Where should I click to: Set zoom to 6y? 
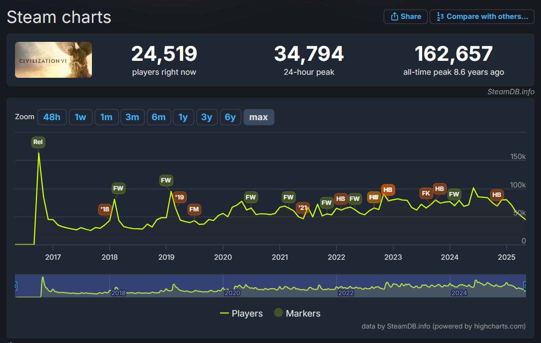coord(230,117)
